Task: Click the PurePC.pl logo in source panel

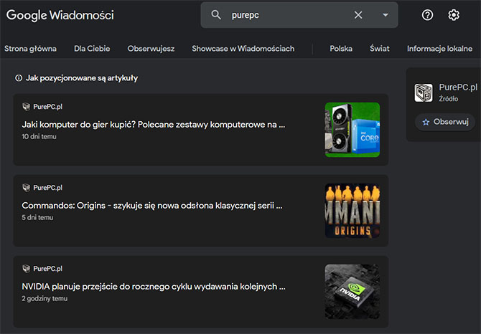Action: tap(424, 92)
